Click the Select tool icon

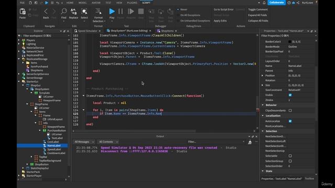pos(84,11)
